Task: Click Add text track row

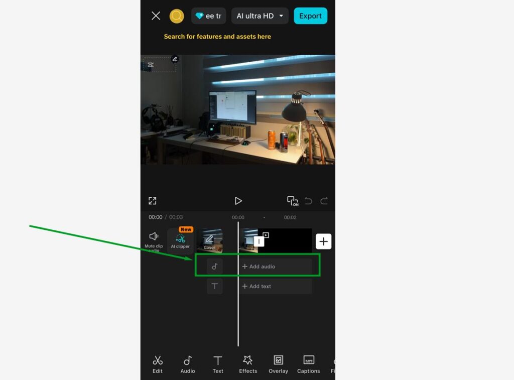Action: click(x=275, y=286)
